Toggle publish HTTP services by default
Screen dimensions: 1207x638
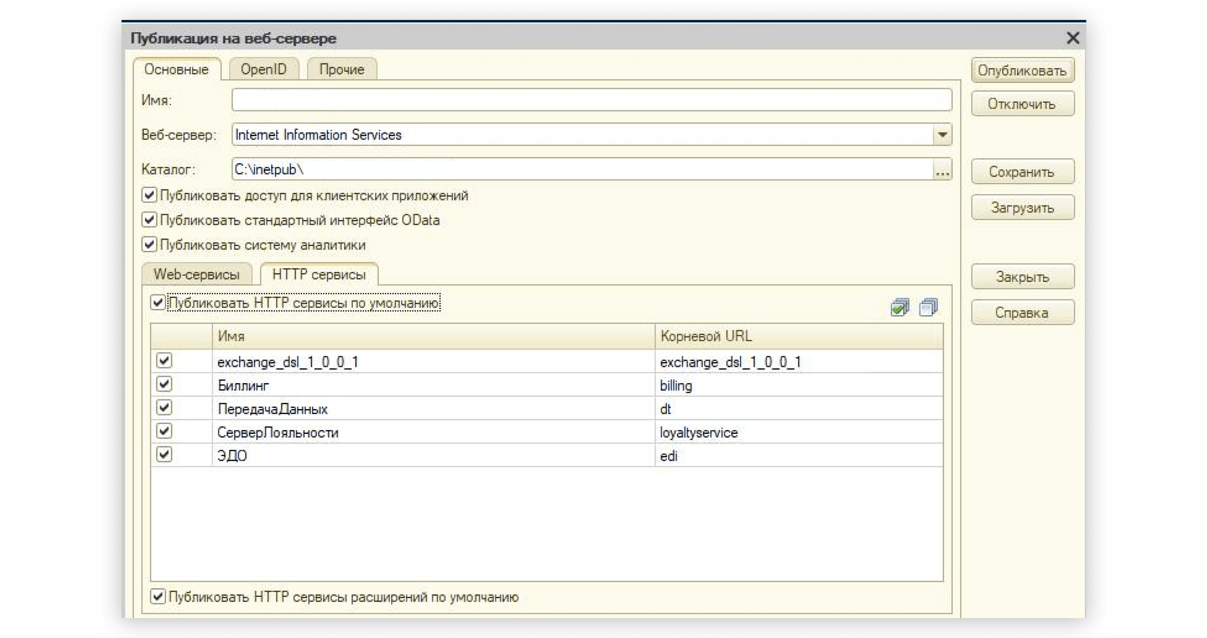click(158, 302)
